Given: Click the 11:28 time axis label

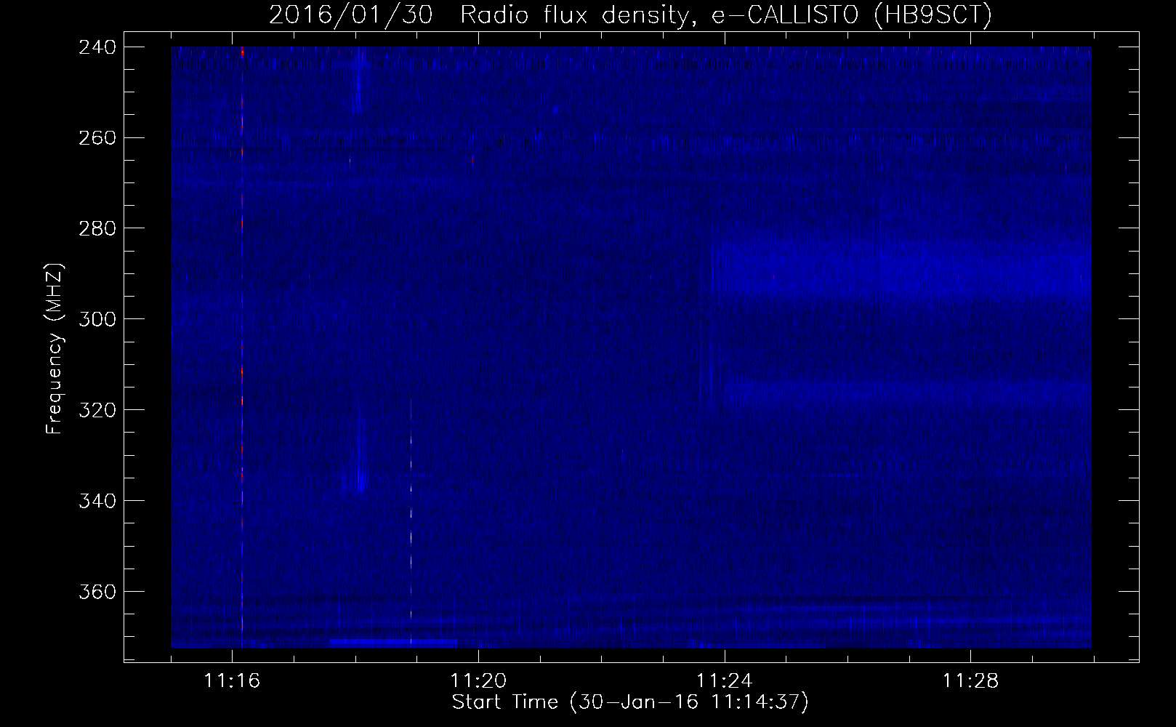Looking at the screenshot, I should pyautogui.click(x=971, y=681).
